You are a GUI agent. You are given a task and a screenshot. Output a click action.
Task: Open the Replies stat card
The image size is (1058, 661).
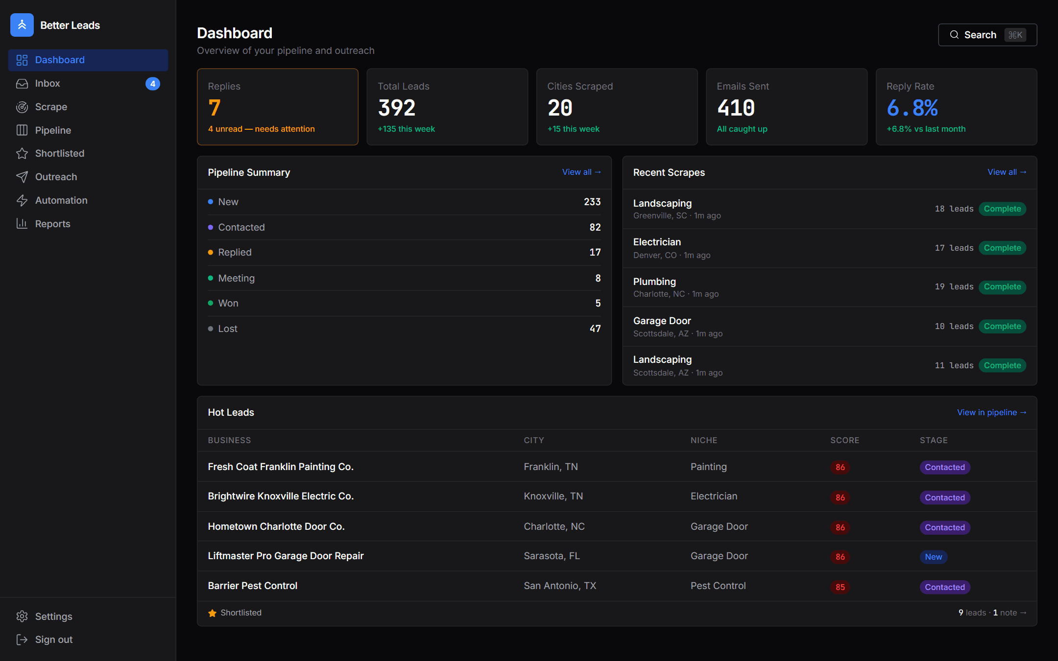(x=278, y=107)
